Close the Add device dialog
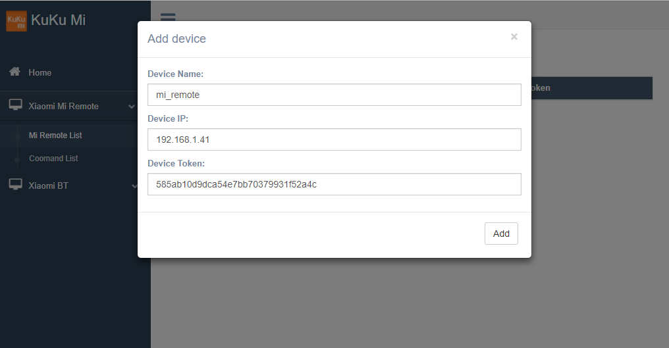The width and height of the screenshot is (669, 348). tap(514, 37)
